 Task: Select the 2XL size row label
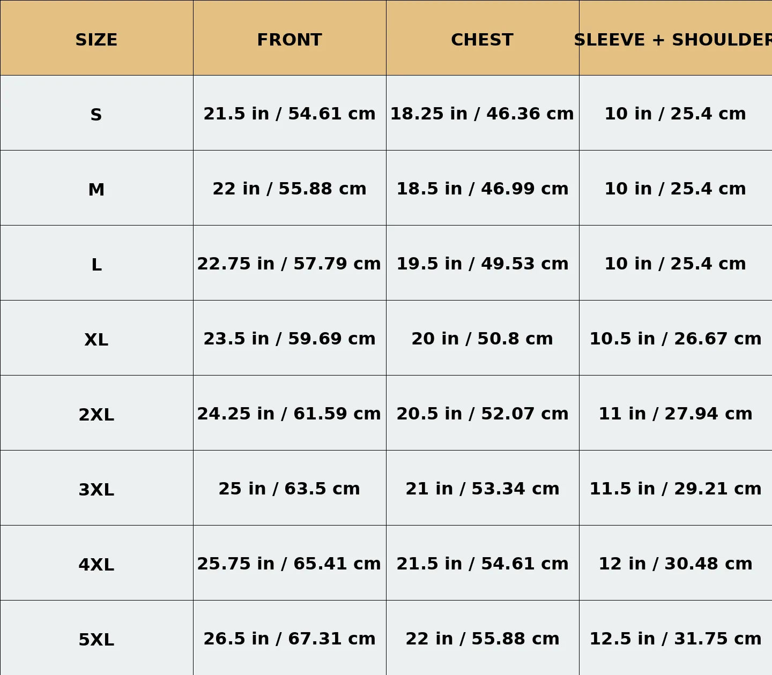point(96,415)
